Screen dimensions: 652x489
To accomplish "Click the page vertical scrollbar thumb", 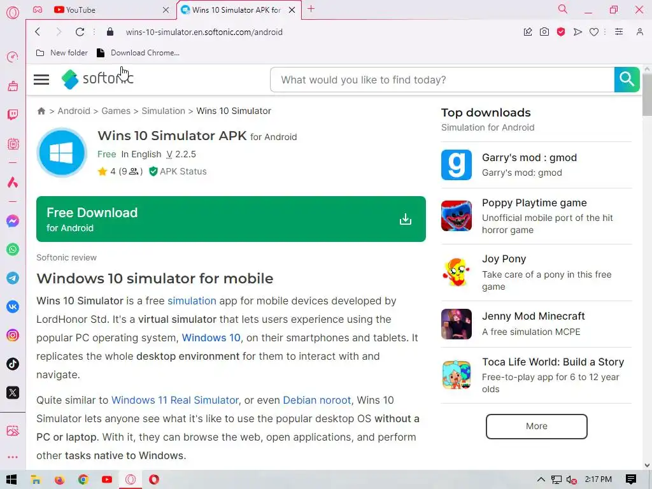I will 647,95.
